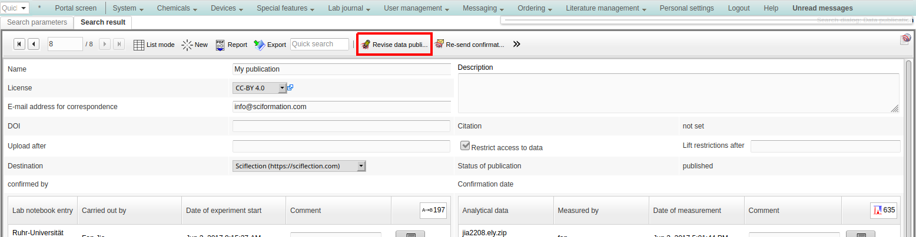Open the Lab journal menu
Image resolution: width=916 pixels, height=237 pixels.
point(349,8)
